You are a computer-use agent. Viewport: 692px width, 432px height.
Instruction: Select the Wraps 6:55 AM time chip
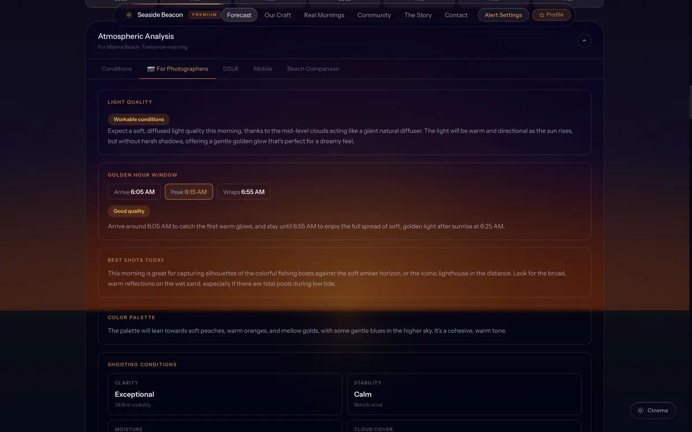(x=243, y=192)
